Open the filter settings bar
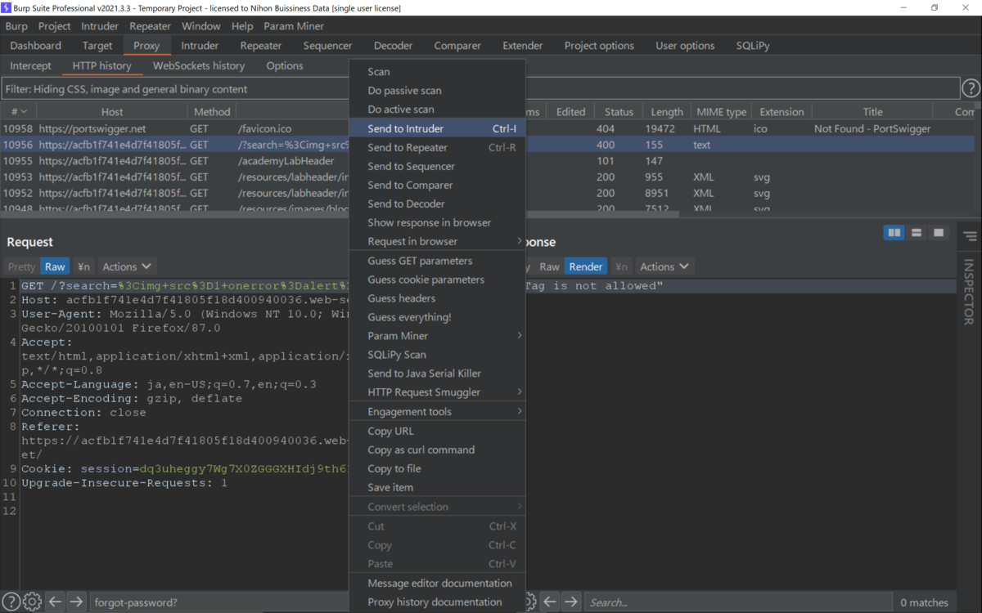 [480, 89]
